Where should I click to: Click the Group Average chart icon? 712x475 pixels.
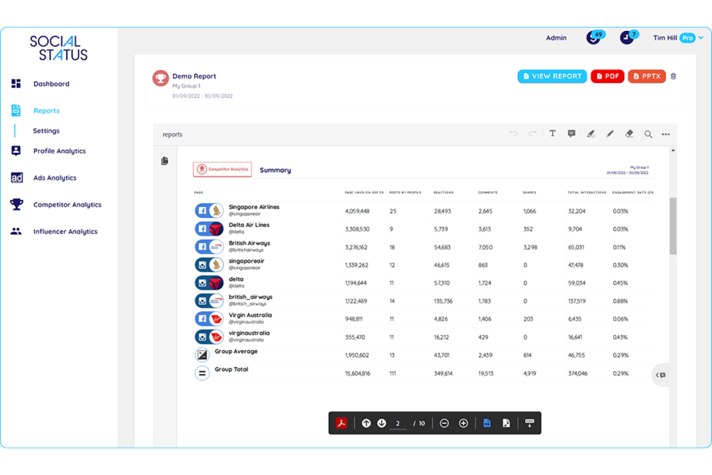(x=202, y=355)
